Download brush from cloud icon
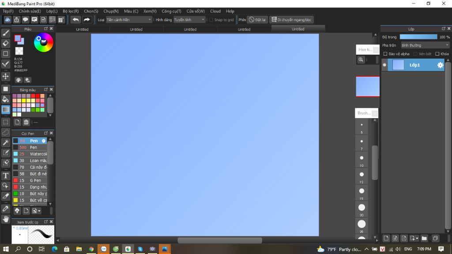 pyautogui.click(x=17, y=211)
